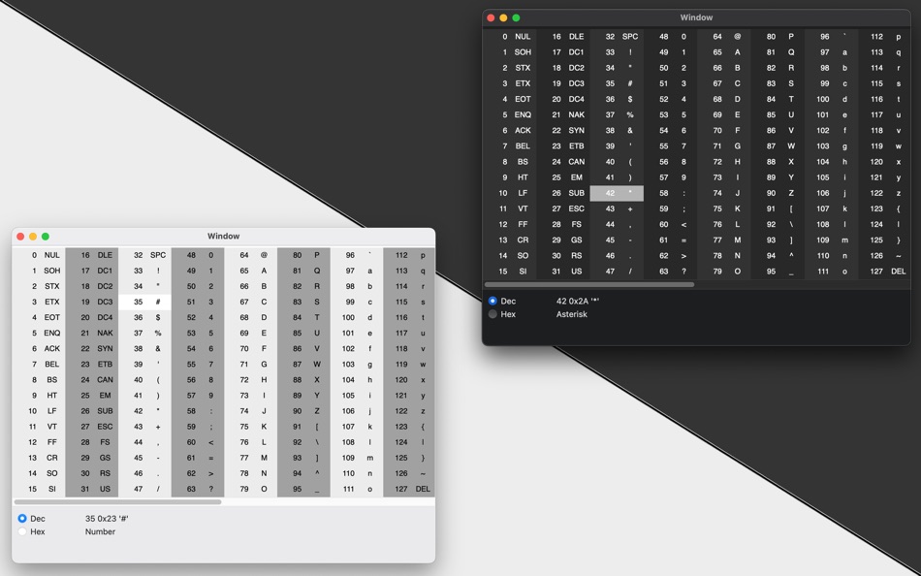Select the Dec radio button in dark window
This screenshot has width=921, height=576.
494,301
